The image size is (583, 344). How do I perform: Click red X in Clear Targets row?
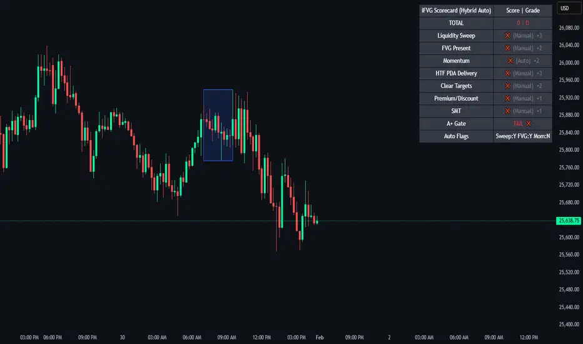(x=507, y=86)
